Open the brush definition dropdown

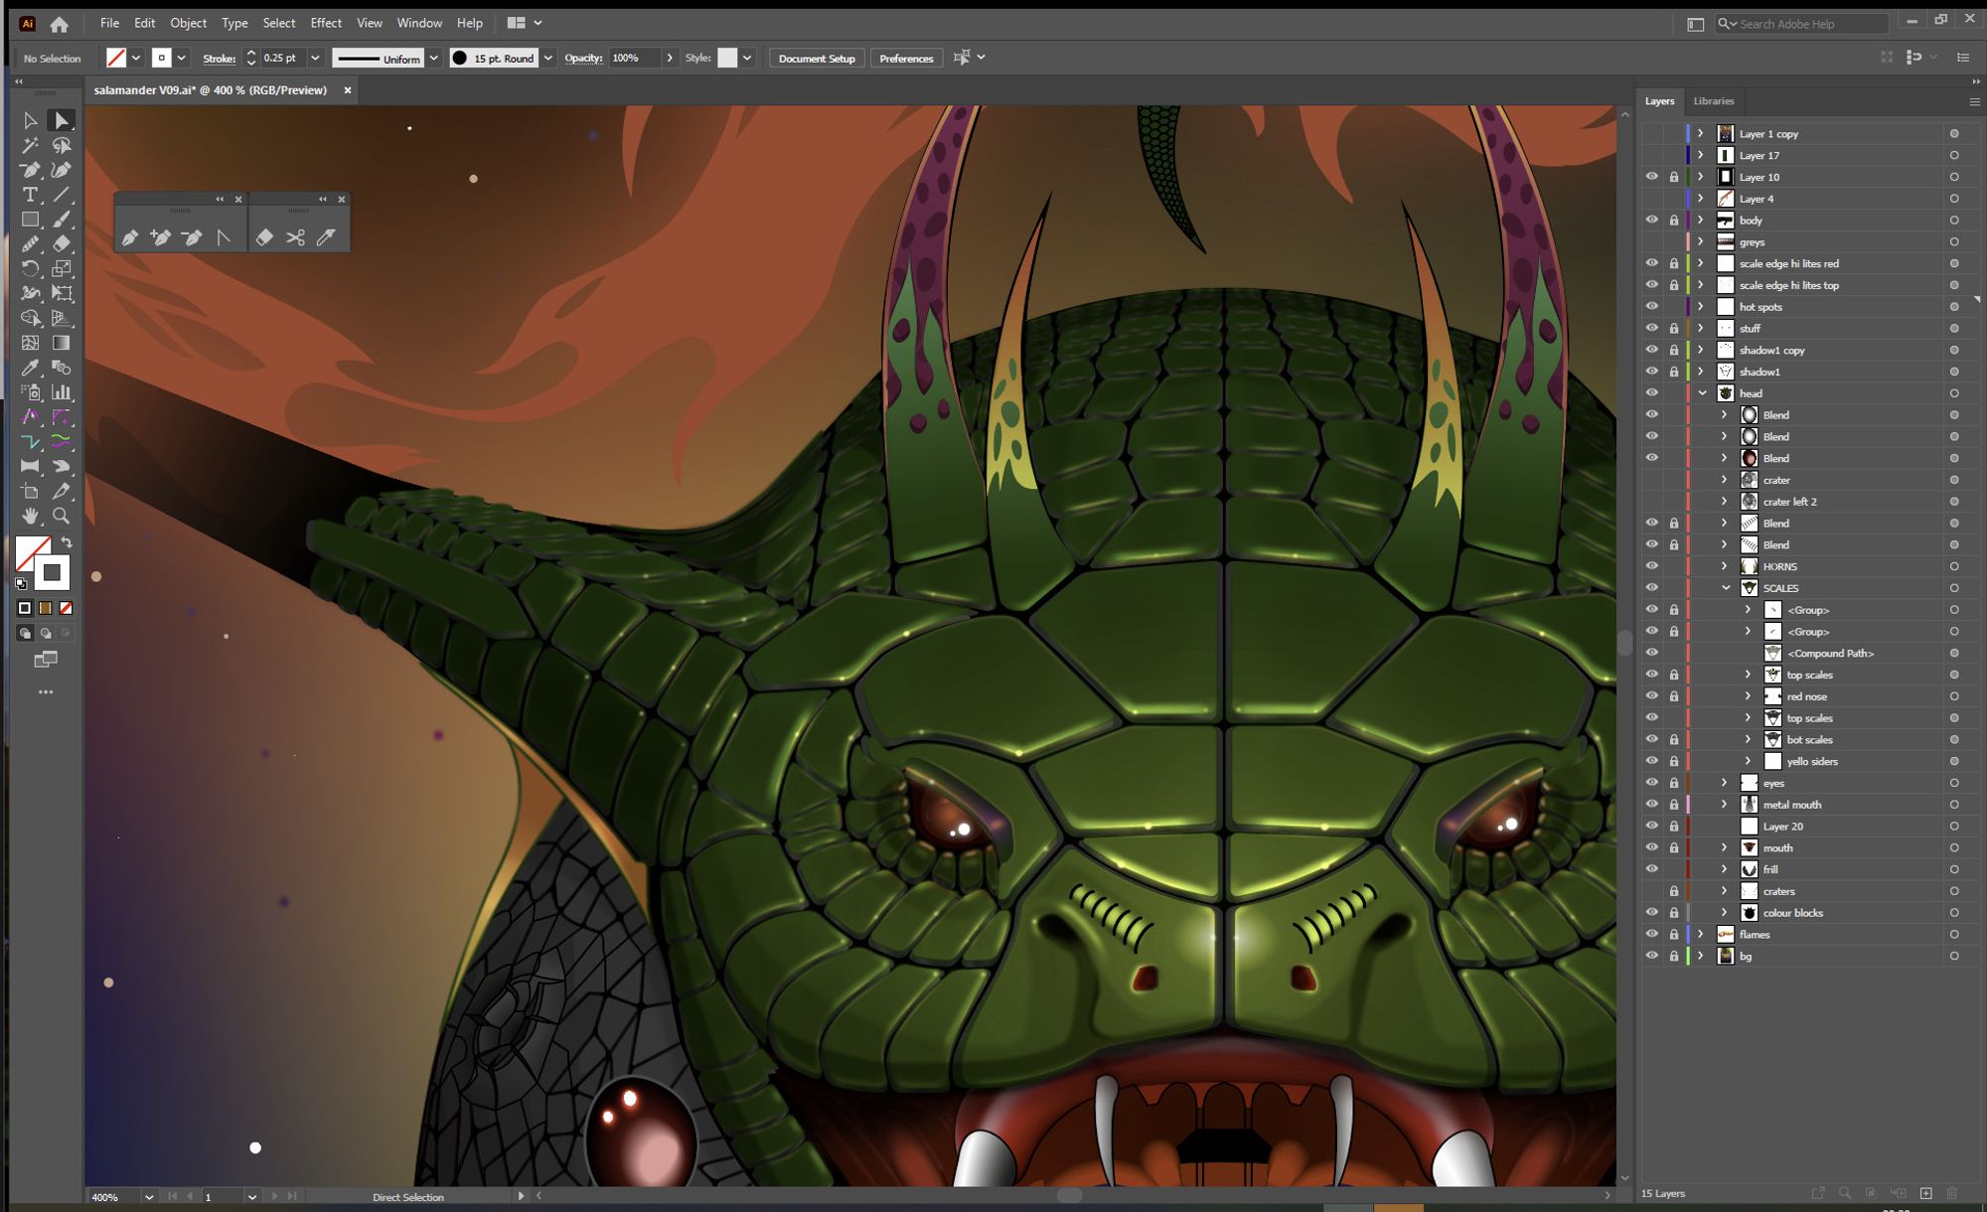click(x=547, y=59)
